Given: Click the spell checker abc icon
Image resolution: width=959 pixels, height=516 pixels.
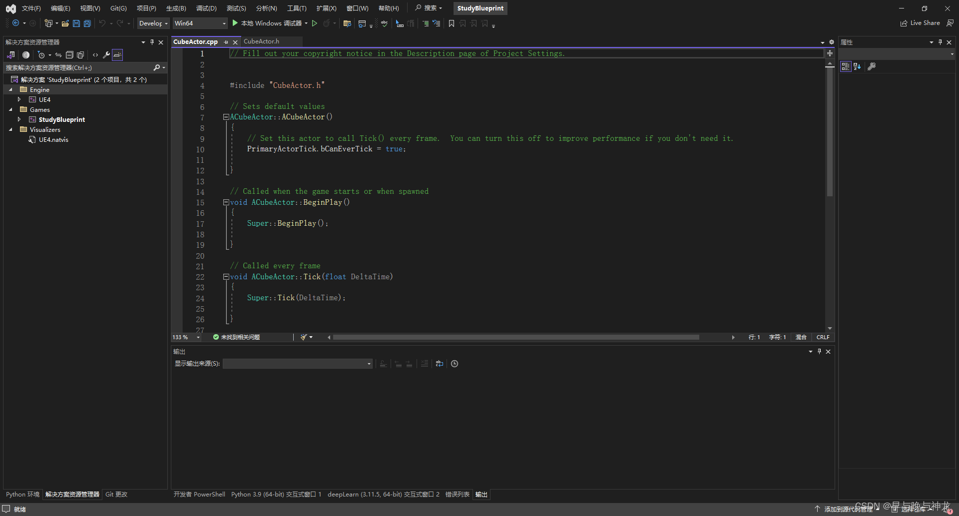Looking at the screenshot, I should 384,23.
